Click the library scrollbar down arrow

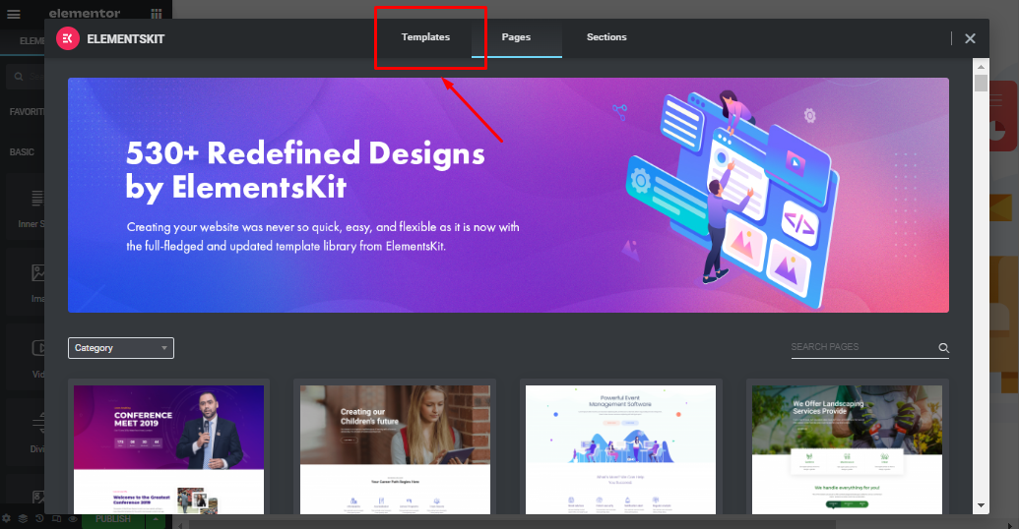[x=981, y=505]
